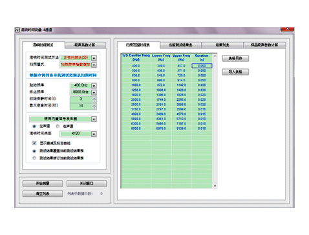Viewport: 309px width, 235px height.
Task: Select center frequency cell 500.0
Action: (136, 70)
